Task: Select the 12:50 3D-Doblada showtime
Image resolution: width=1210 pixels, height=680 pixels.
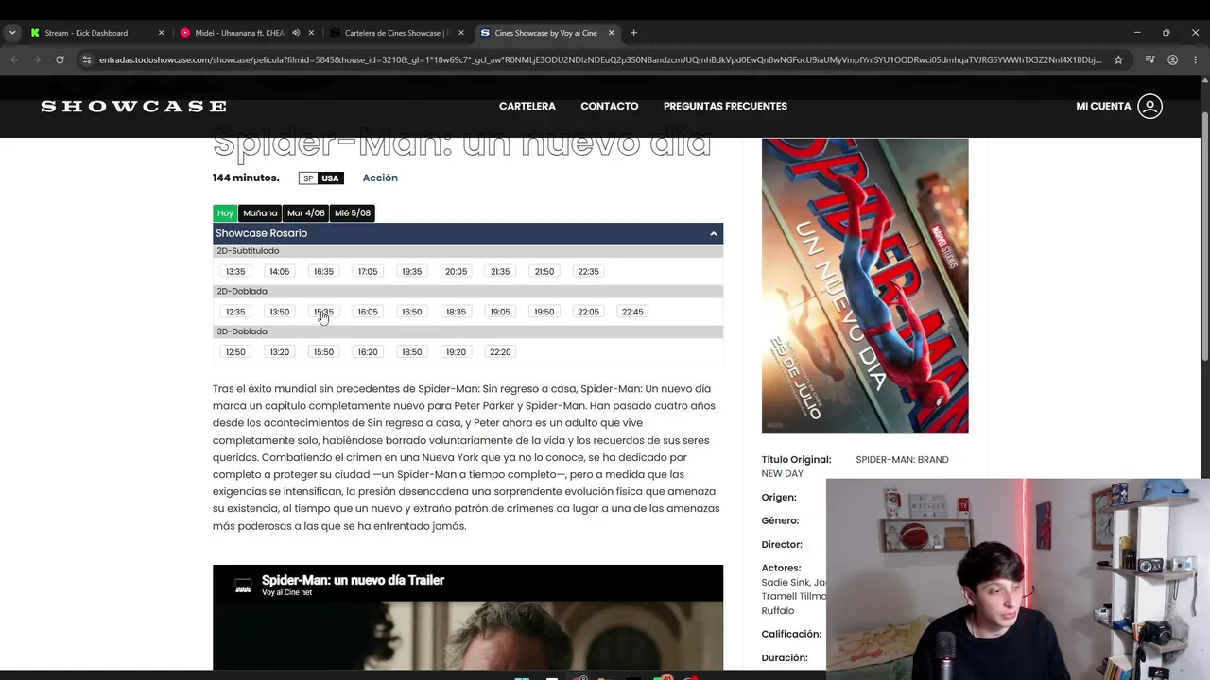Action: coord(235,352)
